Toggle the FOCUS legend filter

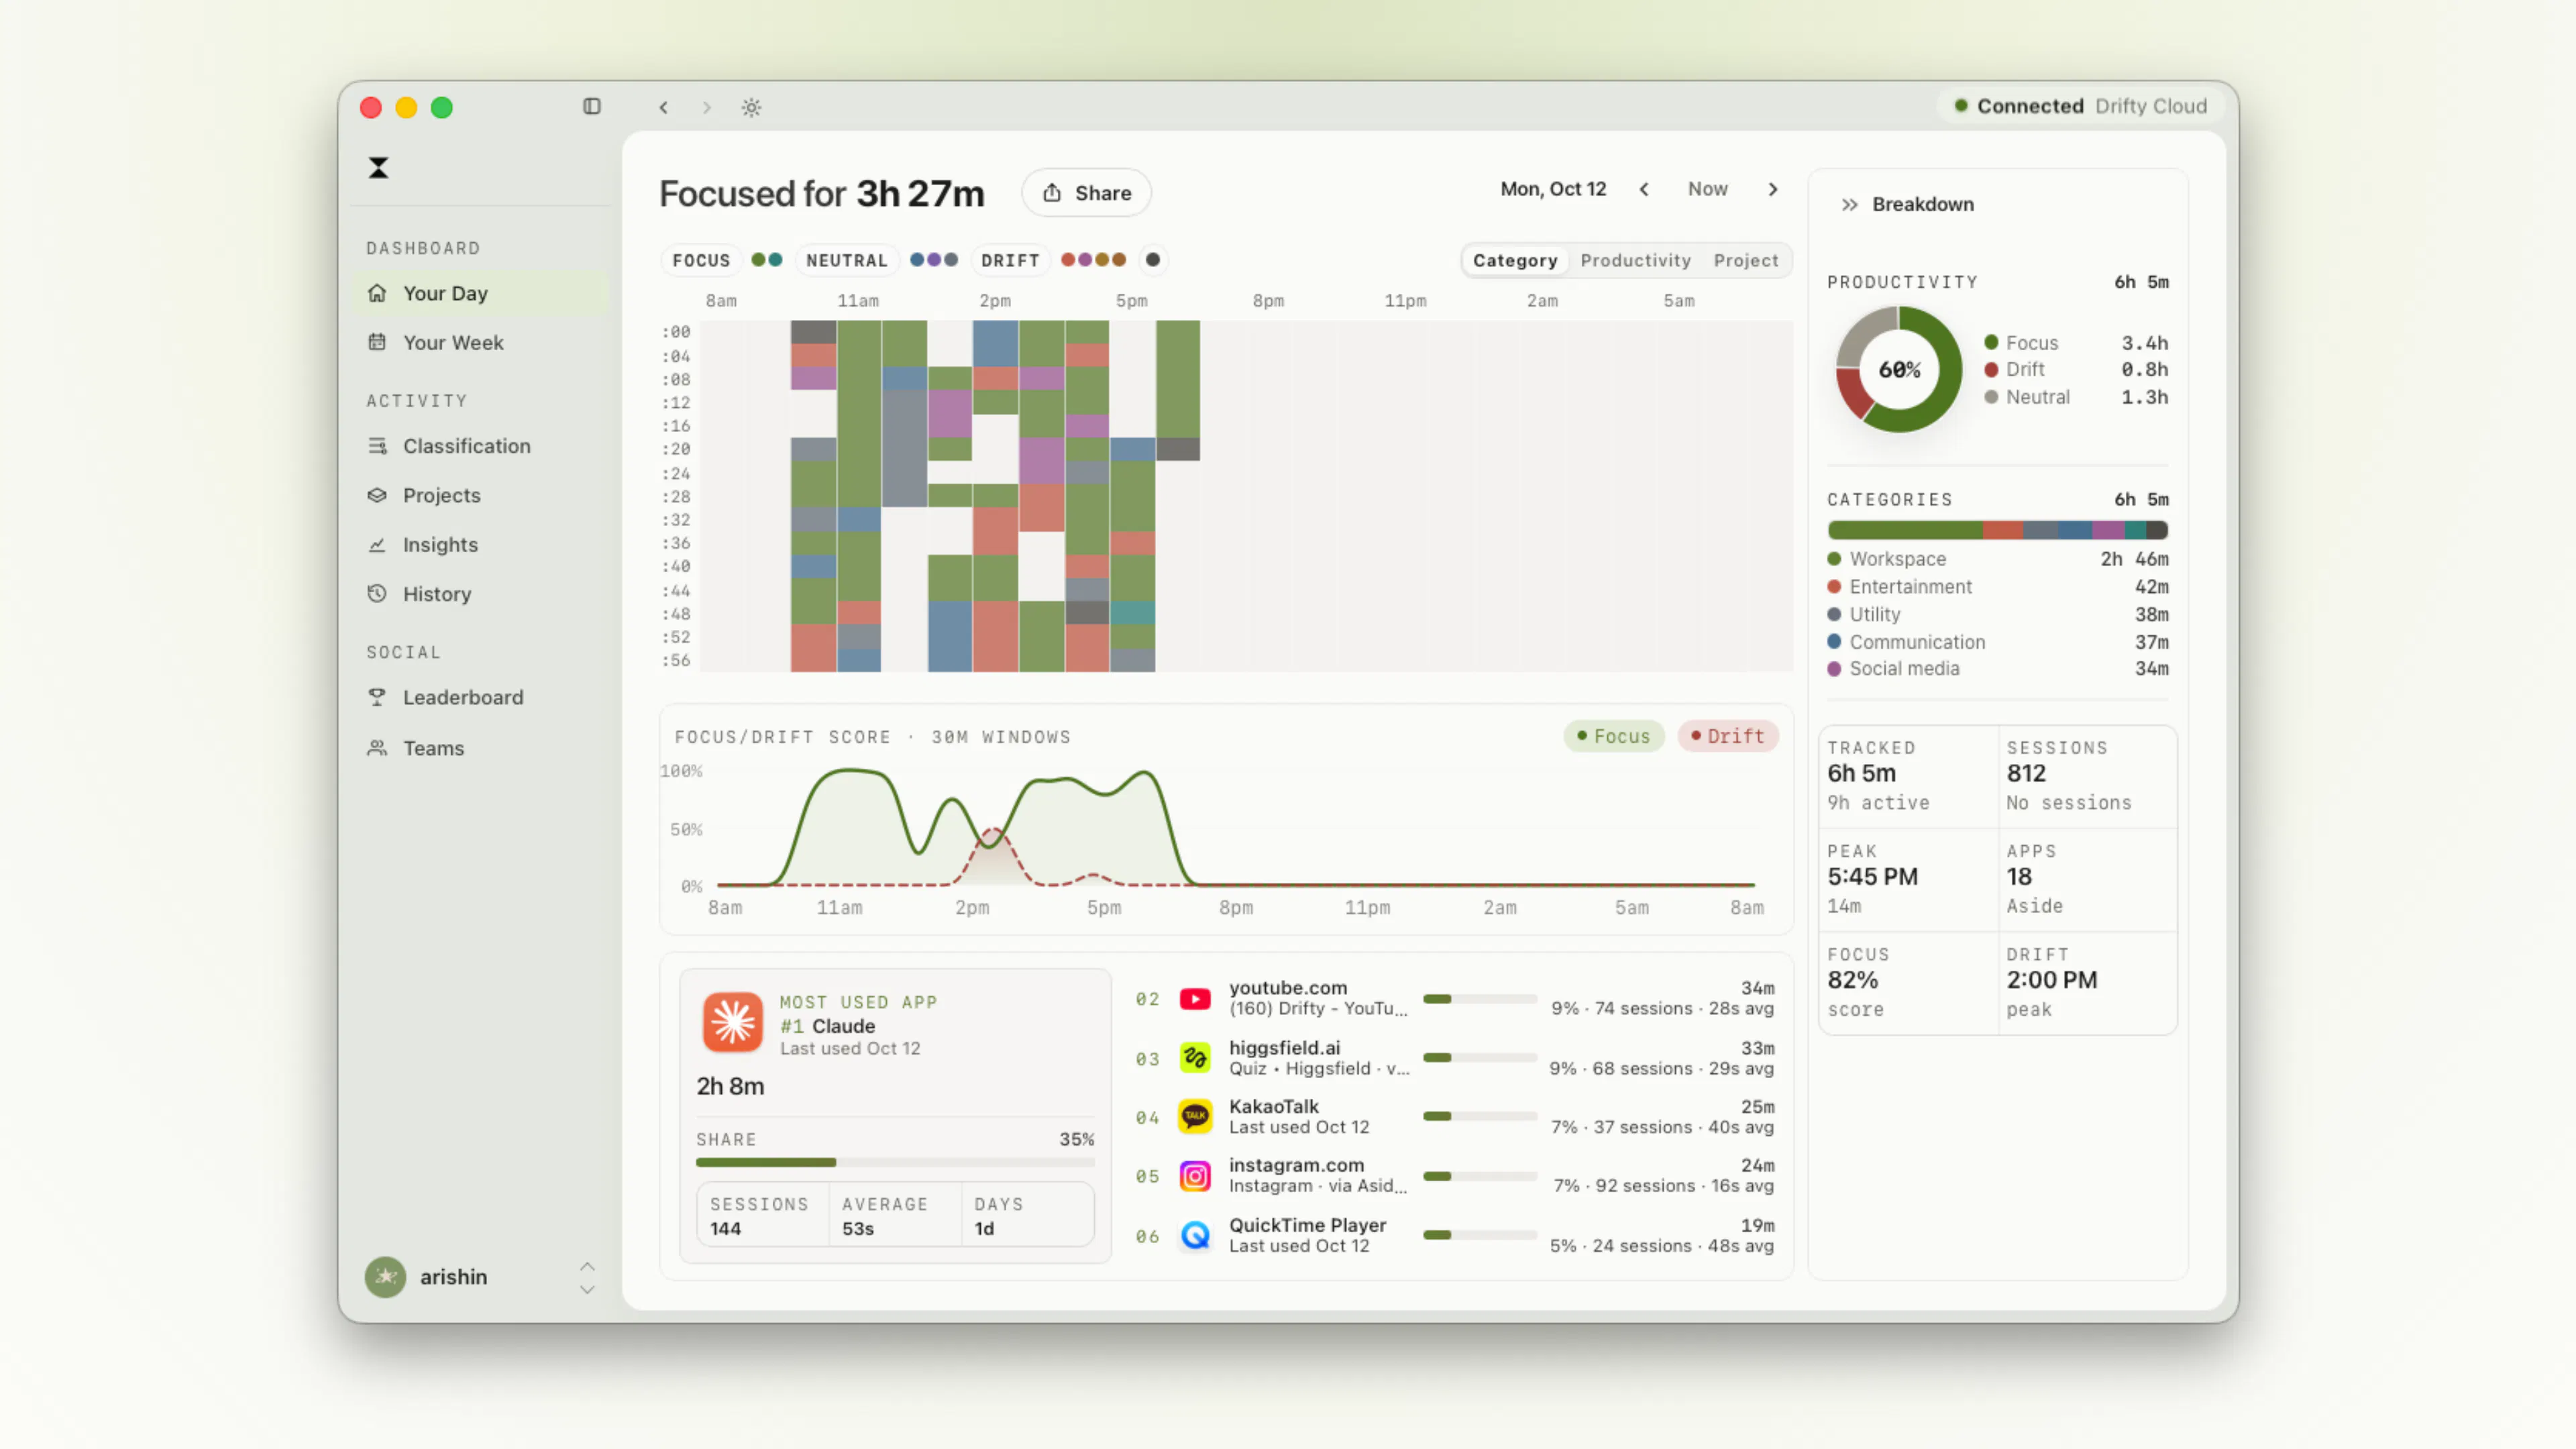coord(701,260)
